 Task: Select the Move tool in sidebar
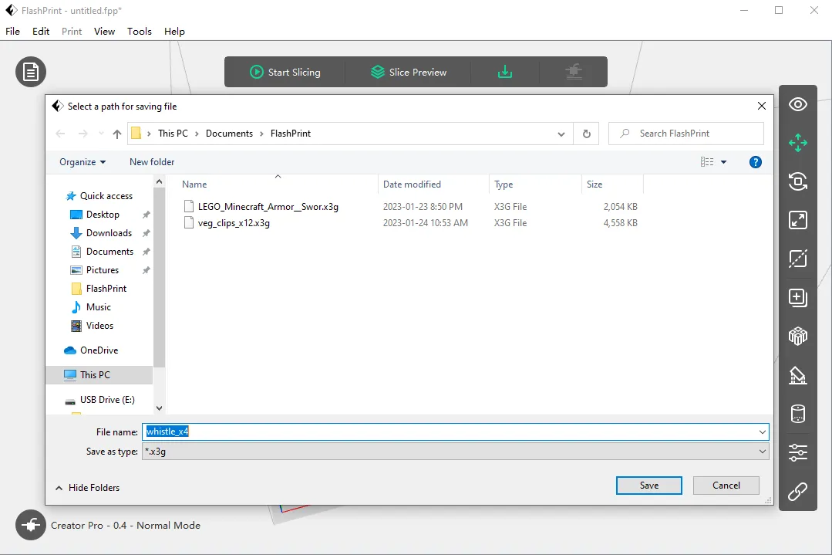click(x=797, y=143)
